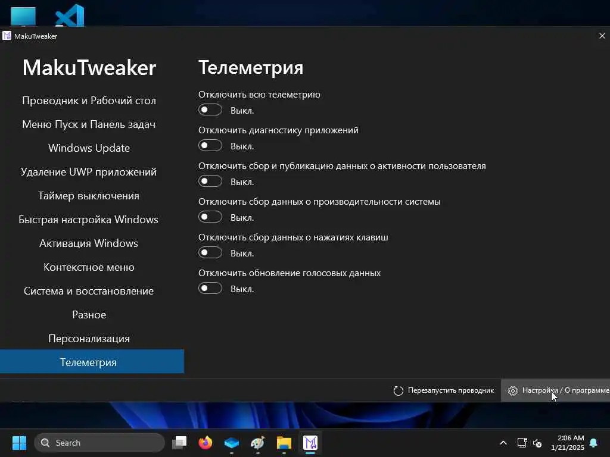Enable 'Отключить обновление голосовых данных' switch

[x=210, y=289]
